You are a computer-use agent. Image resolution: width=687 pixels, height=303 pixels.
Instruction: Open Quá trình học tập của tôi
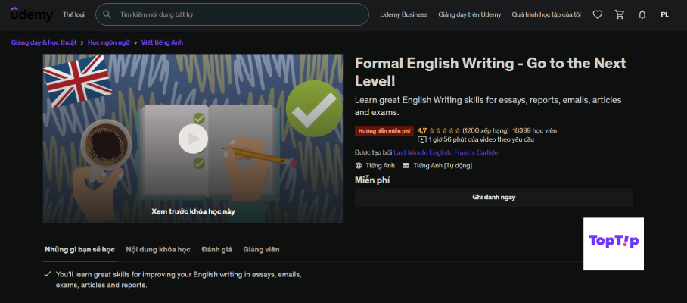tap(546, 14)
